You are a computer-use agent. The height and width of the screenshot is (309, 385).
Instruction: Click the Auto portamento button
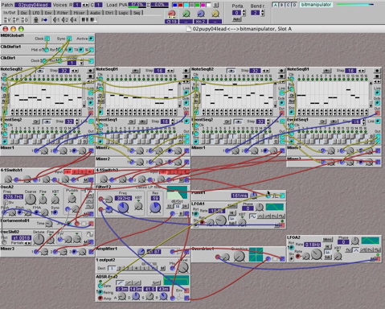pos(236,19)
